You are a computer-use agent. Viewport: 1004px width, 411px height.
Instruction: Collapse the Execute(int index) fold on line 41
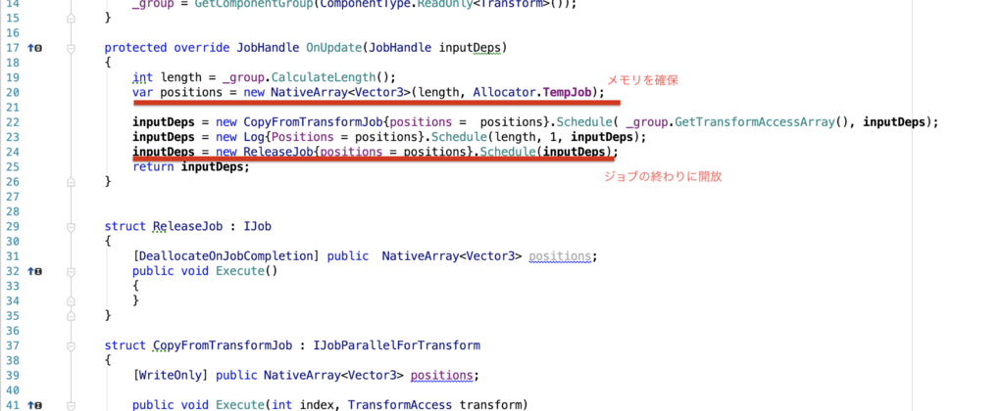click(71, 404)
